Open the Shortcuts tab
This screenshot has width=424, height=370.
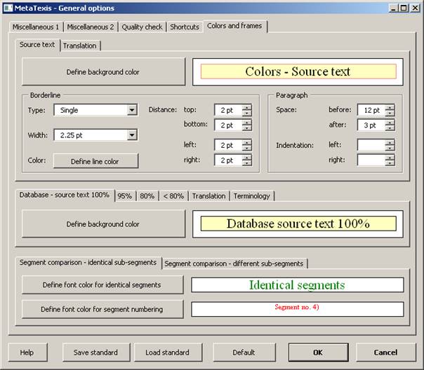[185, 27]
